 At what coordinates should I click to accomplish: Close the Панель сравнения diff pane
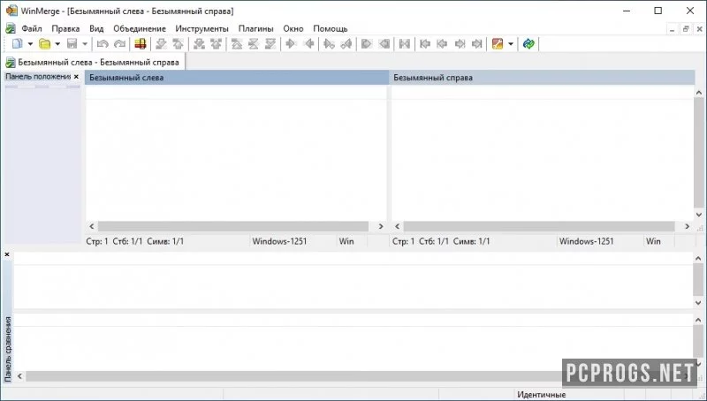[7, 254]
